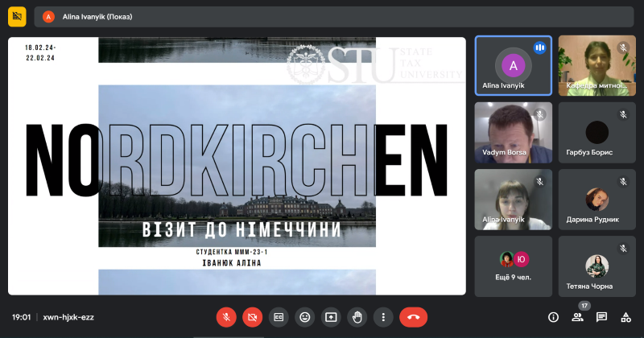Raise your hand

click(x=357, y=317)
